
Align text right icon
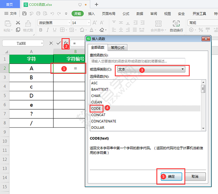128,30
